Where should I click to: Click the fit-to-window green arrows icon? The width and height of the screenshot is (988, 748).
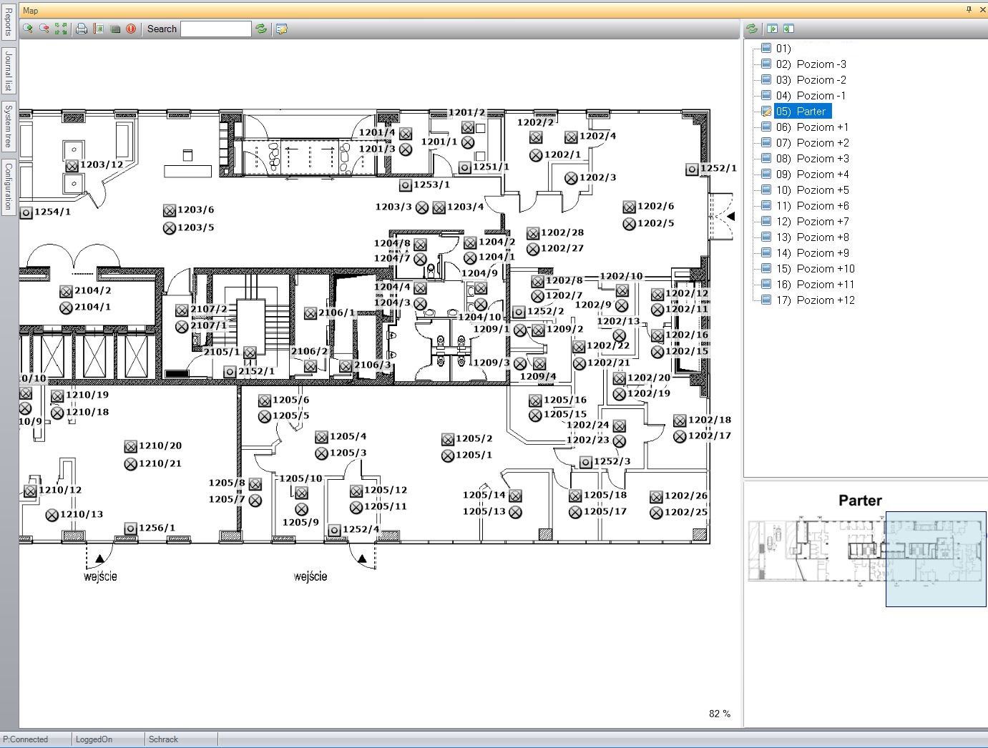pos(61,29)
